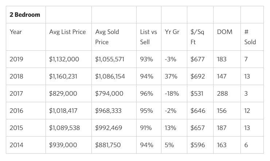Click the Avg List Price column header

pyautogui.click(x=67, y=32)
